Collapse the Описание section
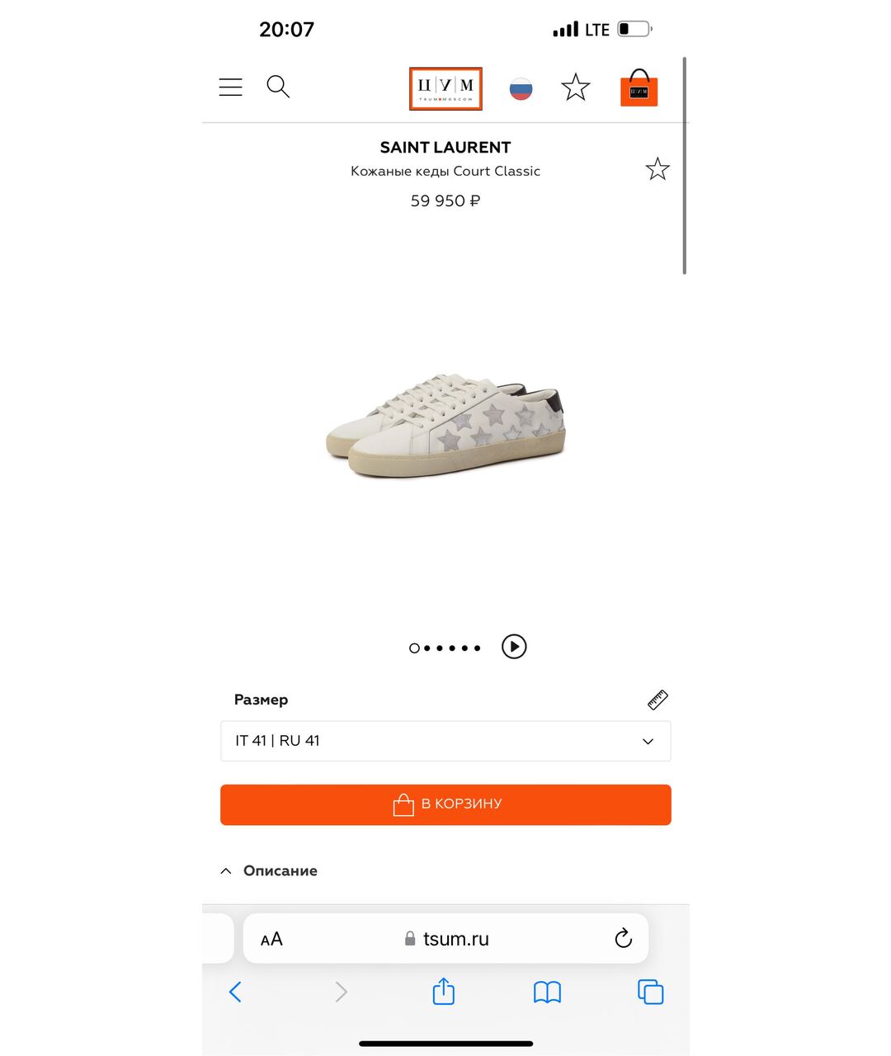This screenshot has height=1056, width=891. [x=269, y=871]
